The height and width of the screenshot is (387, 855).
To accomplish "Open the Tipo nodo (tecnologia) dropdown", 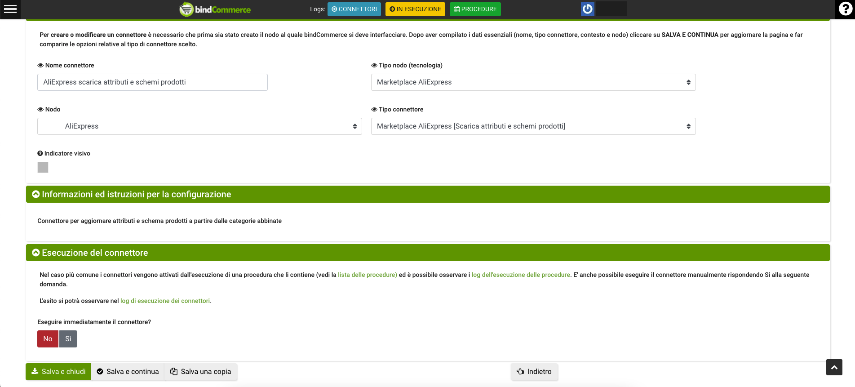I will point(533,82).
